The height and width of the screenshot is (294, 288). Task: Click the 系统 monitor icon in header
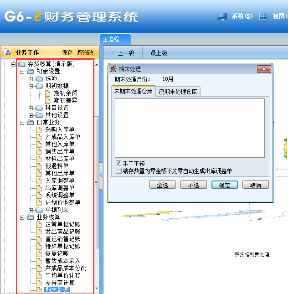pyautogui.click(x=222, y=16)
